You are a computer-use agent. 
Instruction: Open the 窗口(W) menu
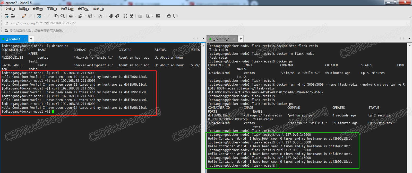[x=83, y=9]
